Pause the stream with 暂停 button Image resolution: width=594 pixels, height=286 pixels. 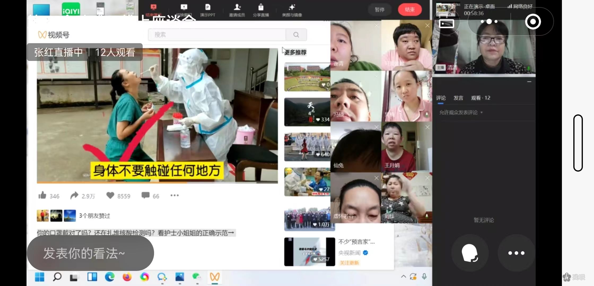tap(380, 10)
